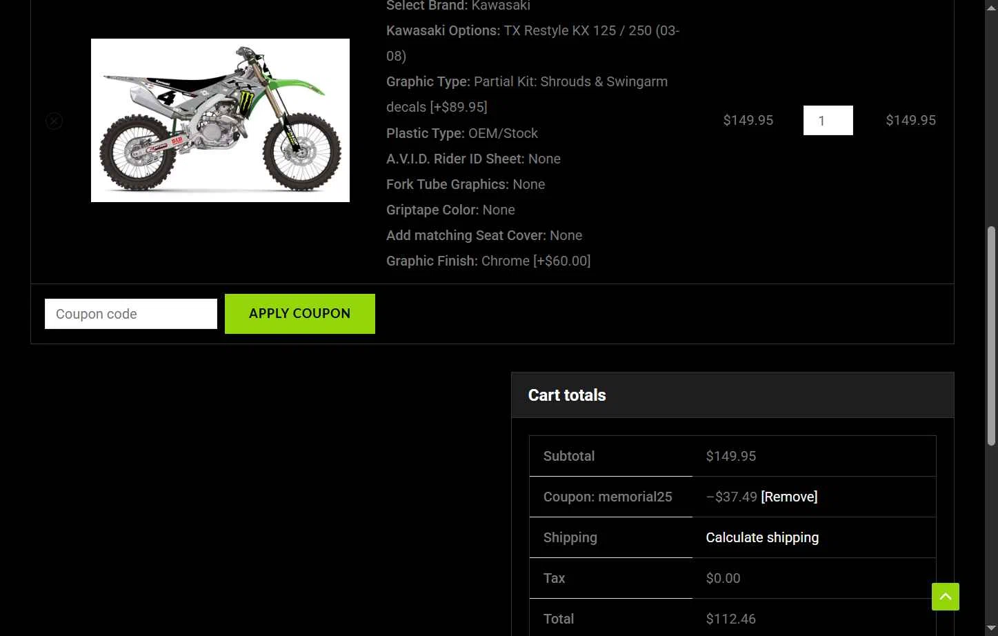Click the Tax value $0.00

point(723,578)
